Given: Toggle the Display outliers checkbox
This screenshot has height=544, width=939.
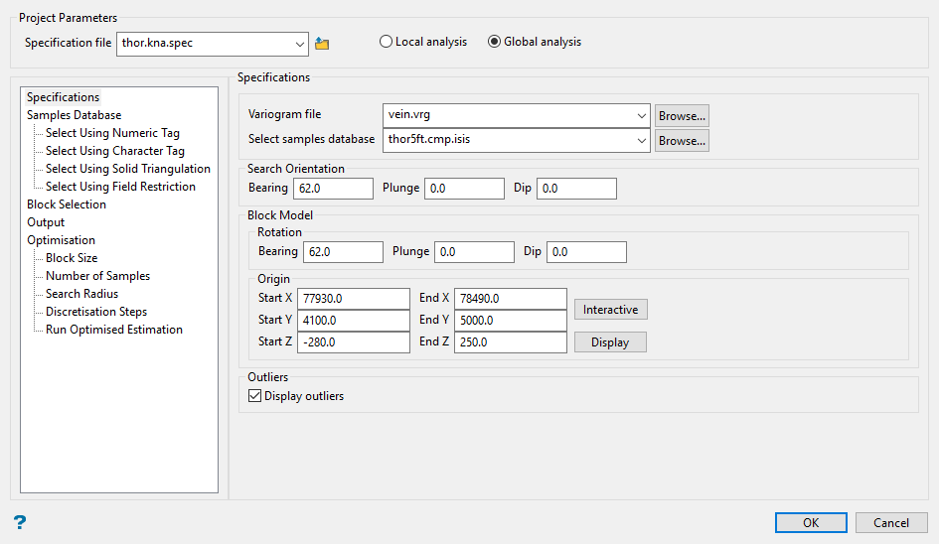Looking at the screenshot, I should 255,396.
